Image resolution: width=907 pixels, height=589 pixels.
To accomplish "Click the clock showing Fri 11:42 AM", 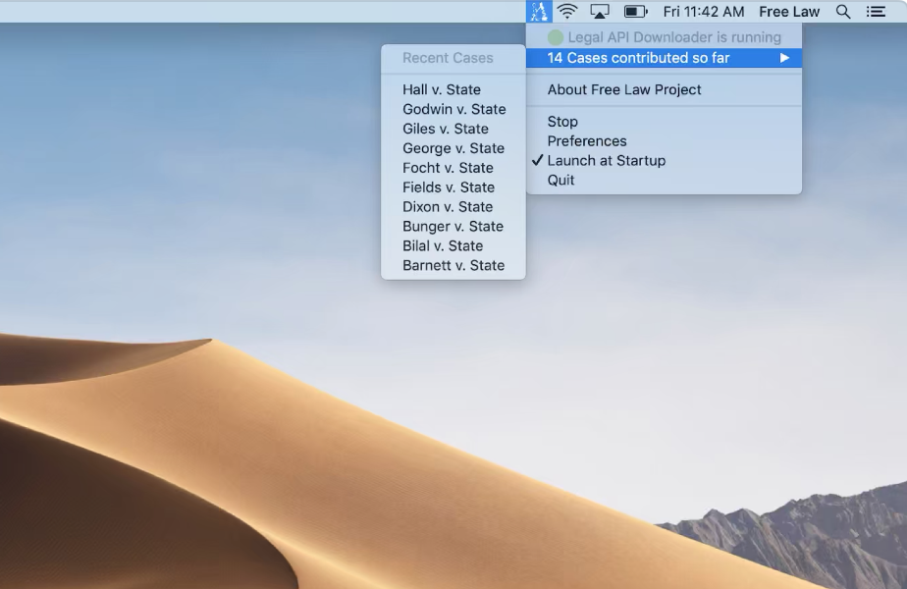I will [704, 12].
